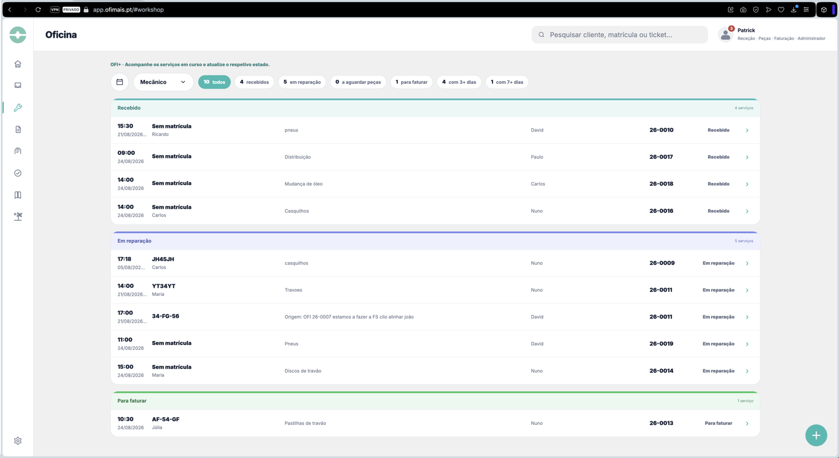Open the inbox tray sidebar icon

pyautogui.click(x=18, y=86)
